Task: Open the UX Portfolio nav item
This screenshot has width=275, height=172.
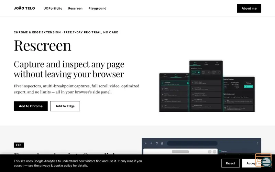Action: (x=53, y=8)
